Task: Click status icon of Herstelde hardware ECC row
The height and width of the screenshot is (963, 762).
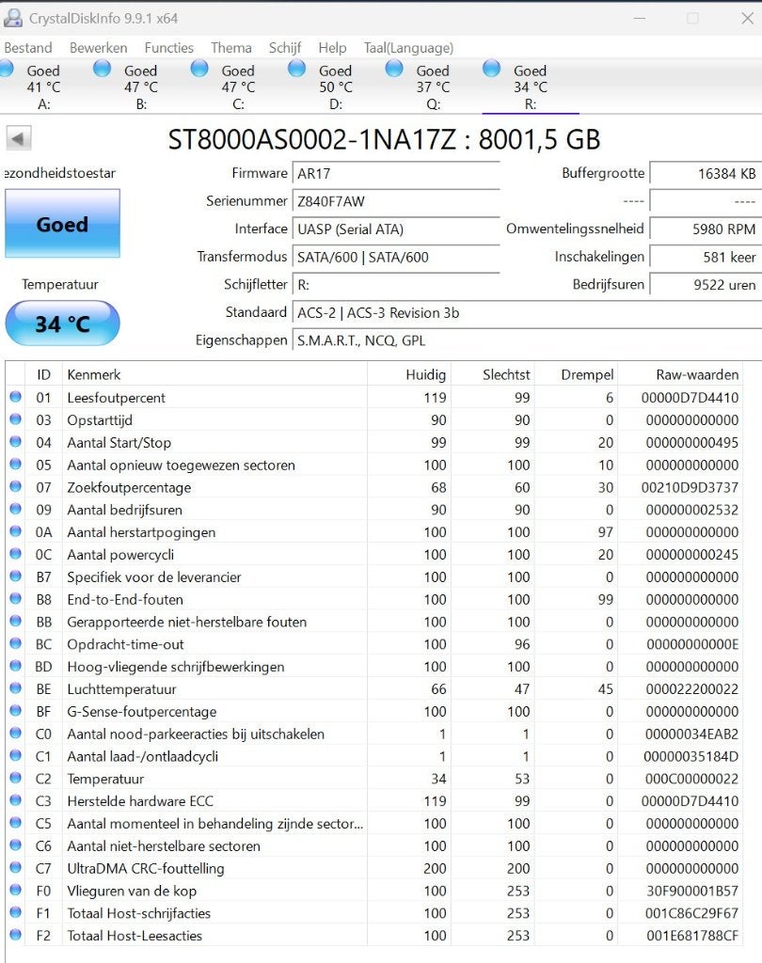Action: tap(15, 800)
